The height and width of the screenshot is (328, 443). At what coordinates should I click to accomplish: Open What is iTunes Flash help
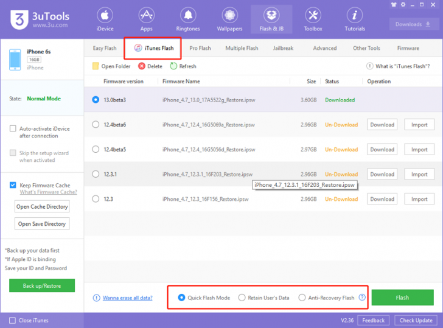pyautogui.click(x=398, y=66)
